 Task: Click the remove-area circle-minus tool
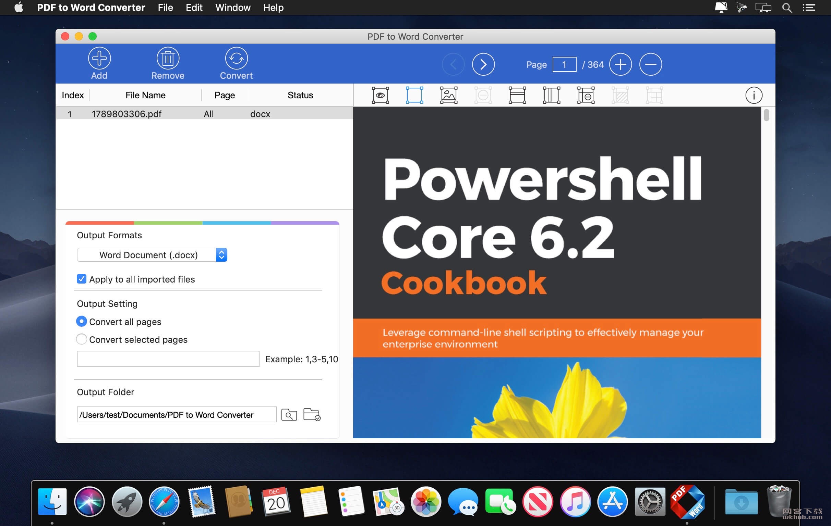(x=483, y=95)
